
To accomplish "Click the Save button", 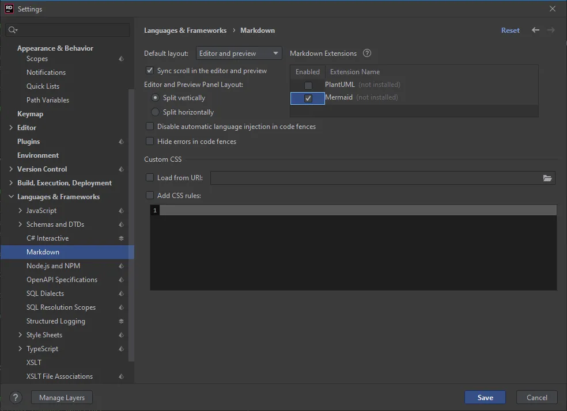I will tap(485, 397).
